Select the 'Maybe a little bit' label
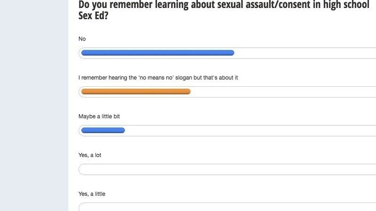This screenshot has height=211, width=376. point(102,116)
